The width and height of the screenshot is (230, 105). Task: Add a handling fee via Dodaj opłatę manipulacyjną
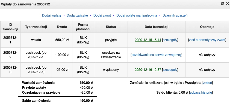tap(137, 15)
